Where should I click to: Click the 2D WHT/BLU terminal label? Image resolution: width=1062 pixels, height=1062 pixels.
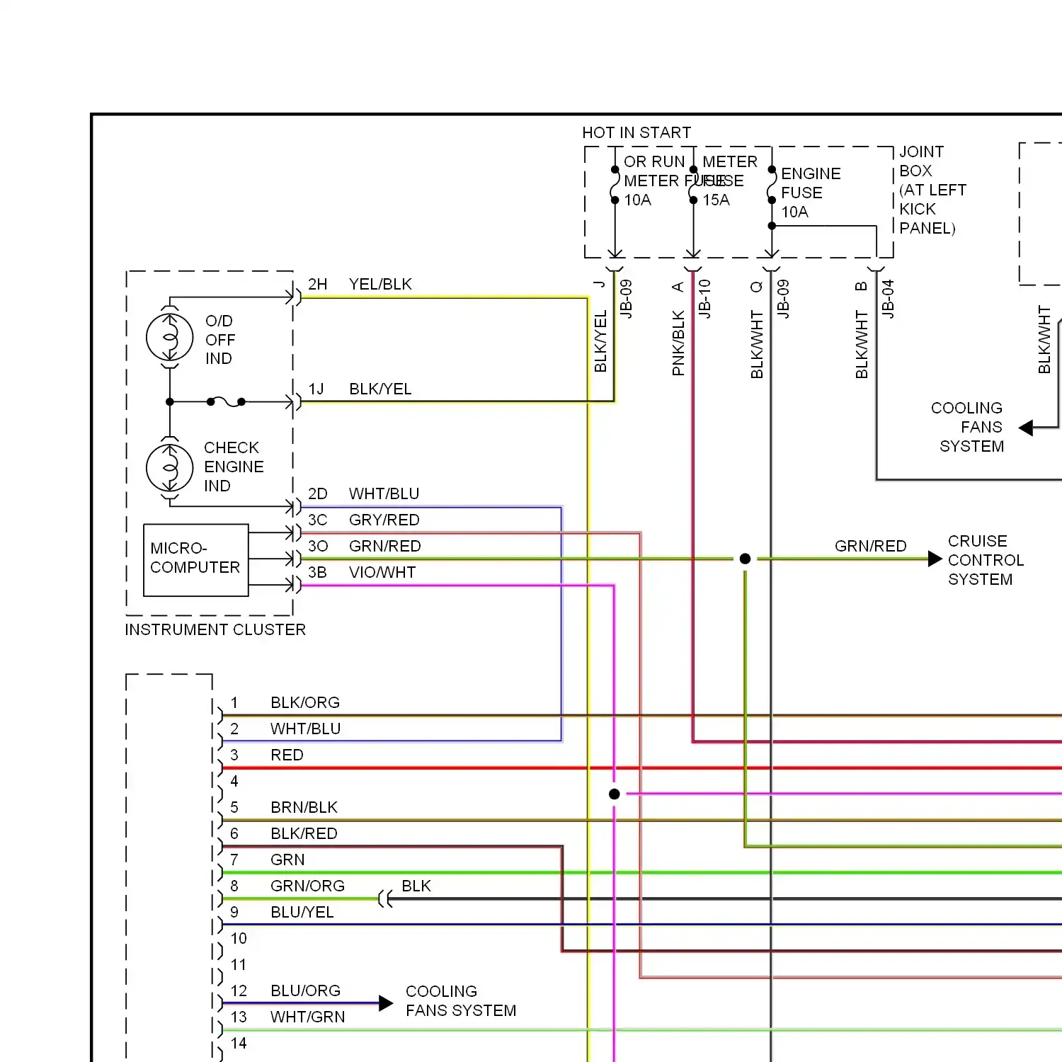click(x=363, y=493)
